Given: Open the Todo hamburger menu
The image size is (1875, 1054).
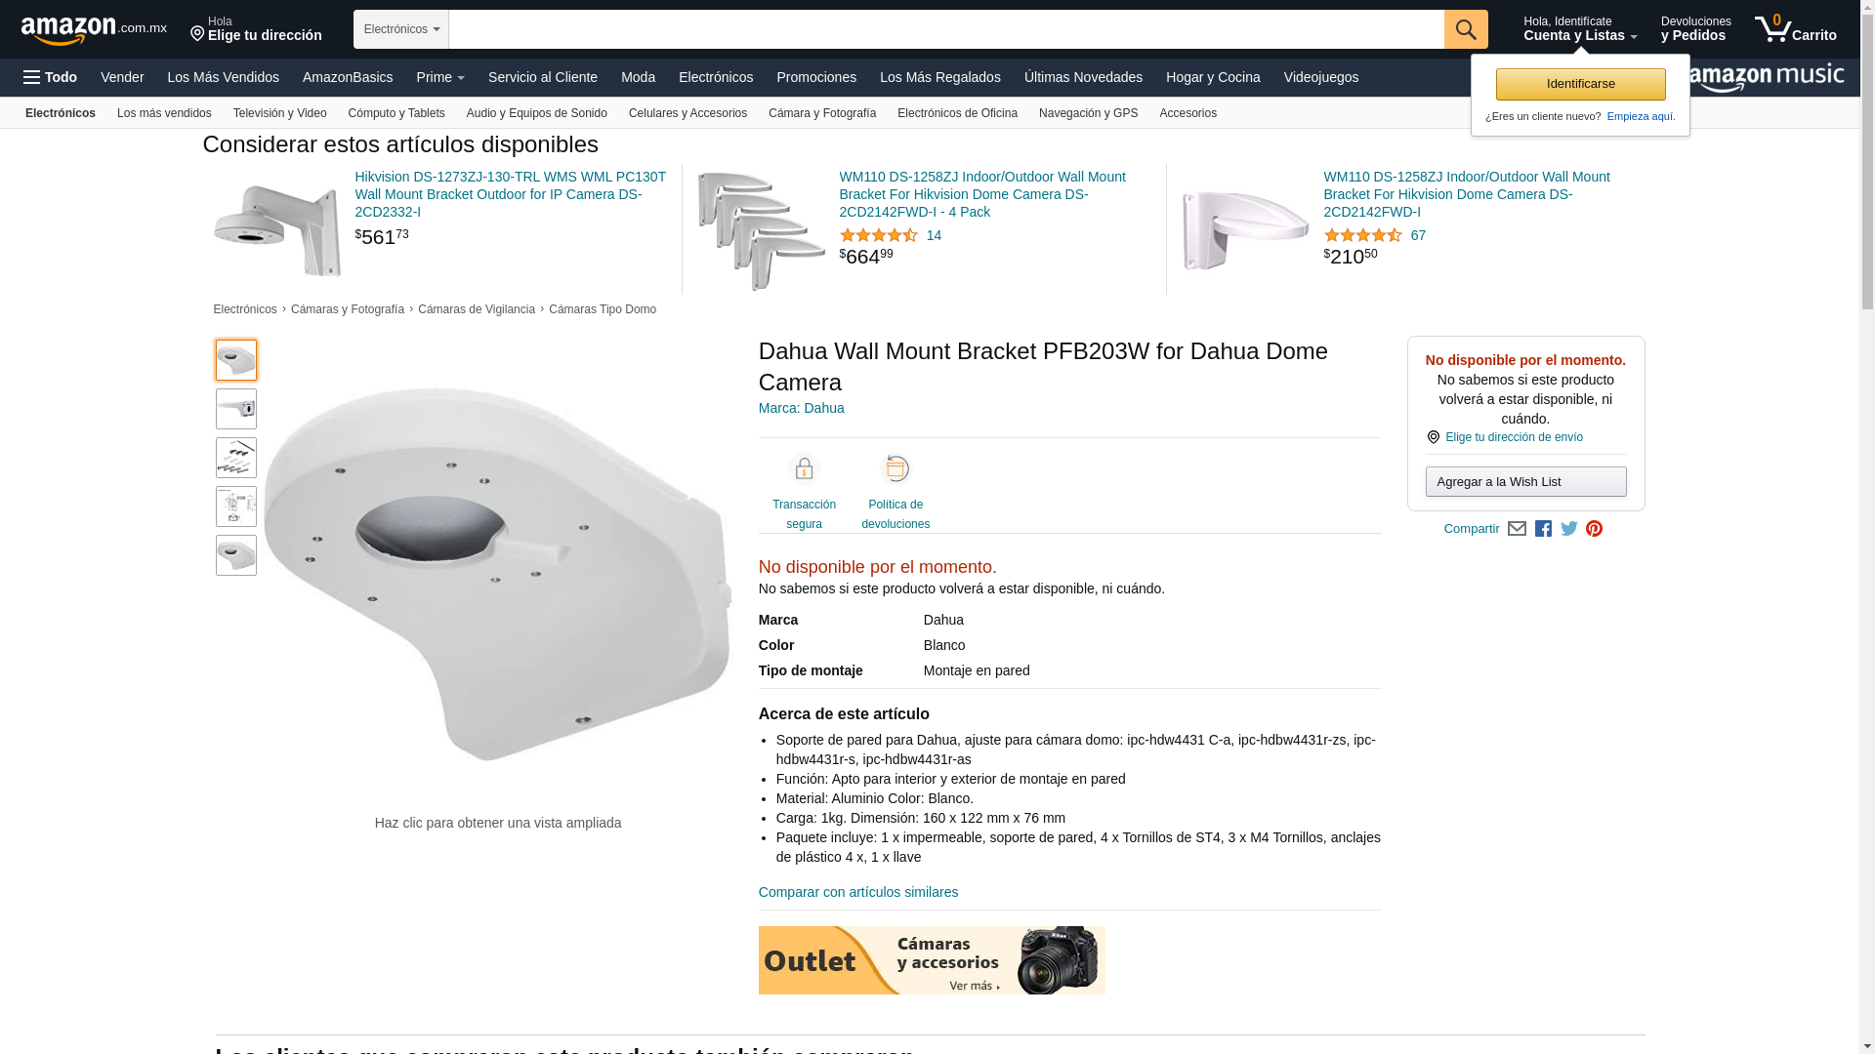Looking at the screenshot, I should [50, 77].
